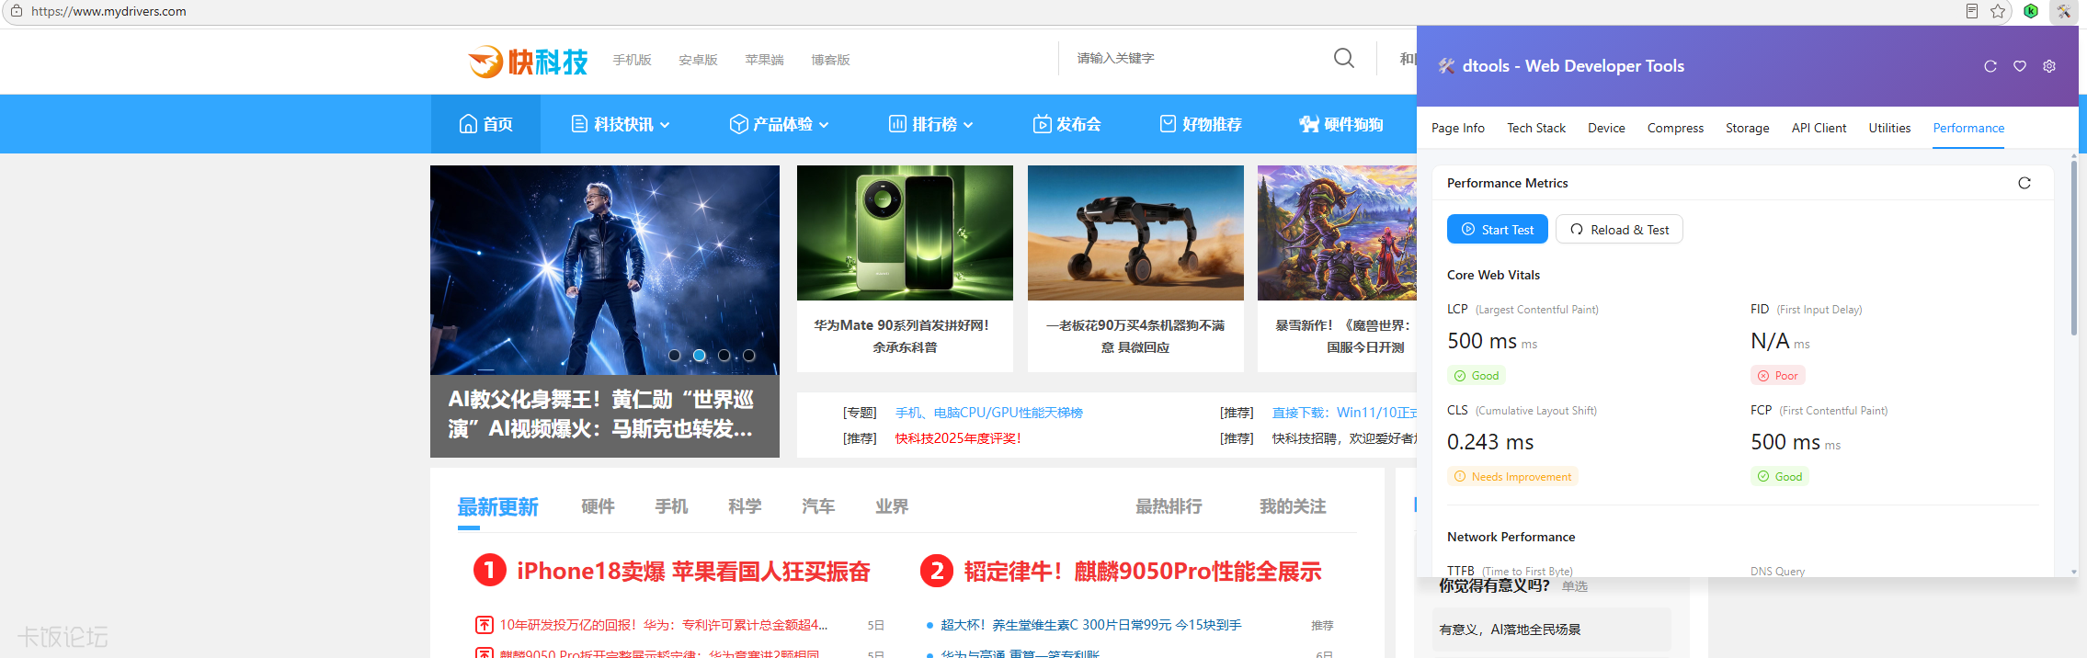
Task: Select the second carousel dot indicator
Action: (700, 356)
